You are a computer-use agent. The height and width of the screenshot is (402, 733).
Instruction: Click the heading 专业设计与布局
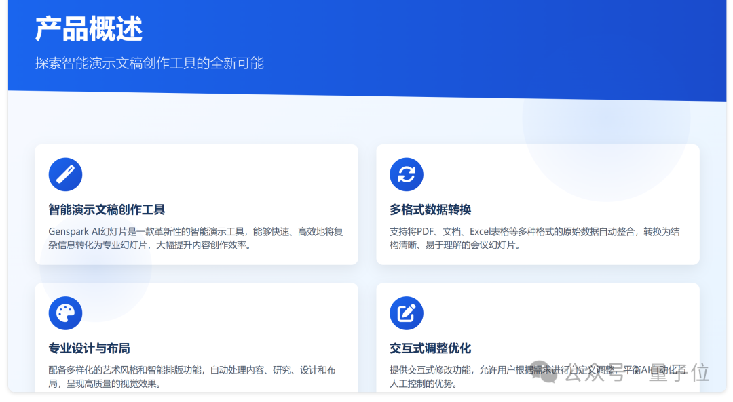point(89,348)
